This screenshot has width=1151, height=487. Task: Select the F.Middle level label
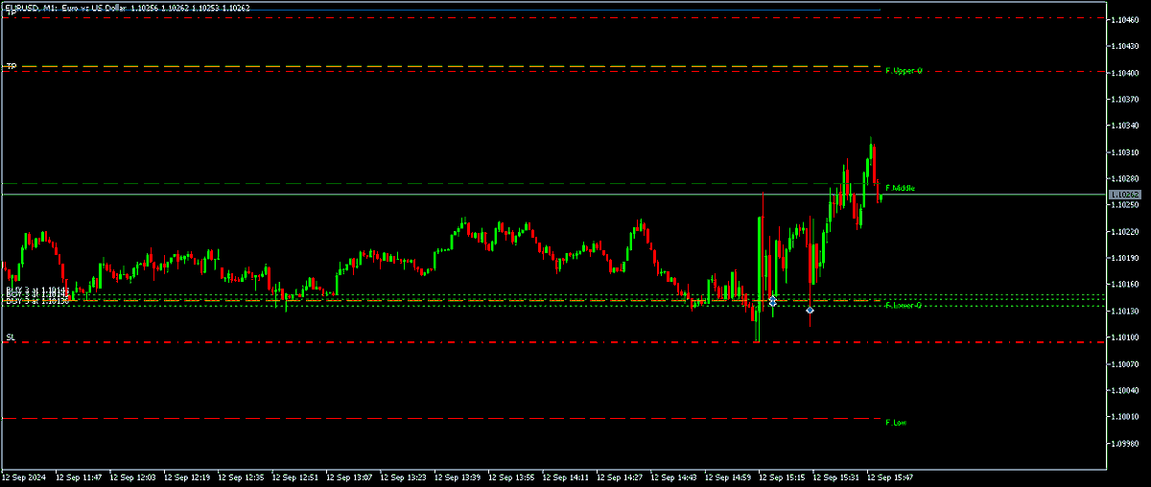[x=900, y=188]
